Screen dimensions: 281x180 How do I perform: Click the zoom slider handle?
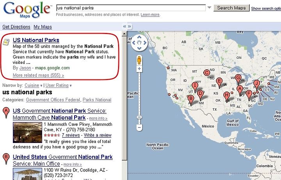[139, 117]
